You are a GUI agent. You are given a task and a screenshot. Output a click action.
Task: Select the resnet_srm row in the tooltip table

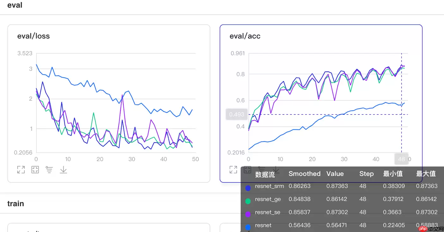[x=269, y=186]
